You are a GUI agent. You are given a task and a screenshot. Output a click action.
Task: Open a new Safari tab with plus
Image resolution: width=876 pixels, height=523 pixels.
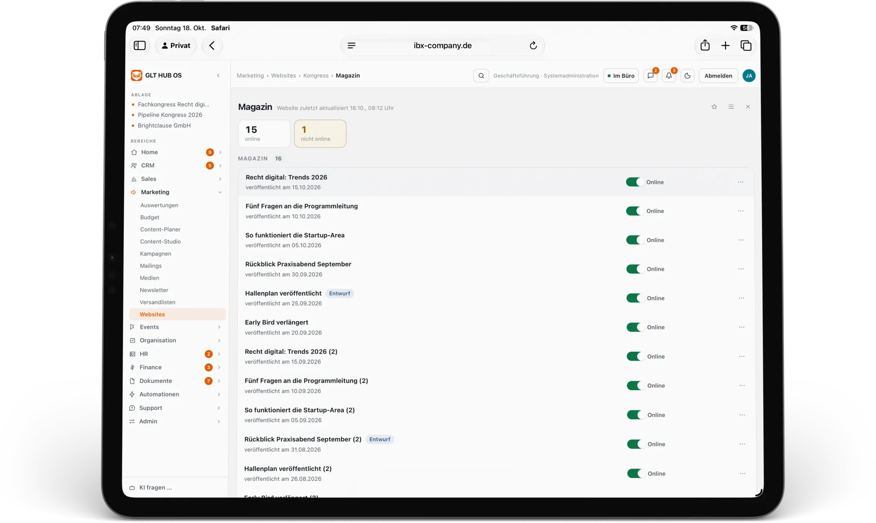click(x=725, y=46)
